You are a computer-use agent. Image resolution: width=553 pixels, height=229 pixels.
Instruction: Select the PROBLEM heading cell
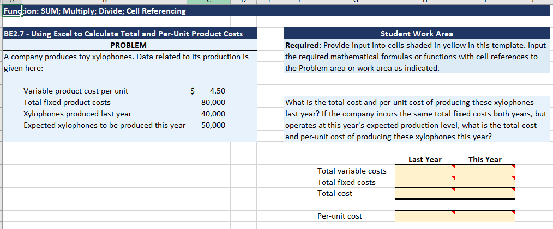click(128, 45)
